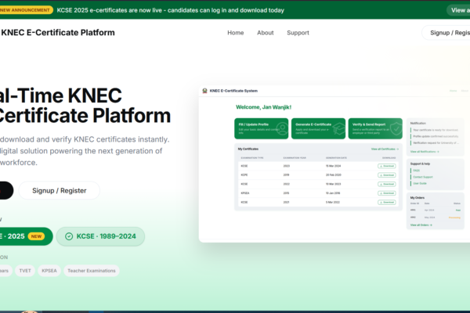The width and height of the screenshot is (470, 313).
Task: Click View all Notifications link in preview
Action: pyautogui.click(x=425, y=152)
